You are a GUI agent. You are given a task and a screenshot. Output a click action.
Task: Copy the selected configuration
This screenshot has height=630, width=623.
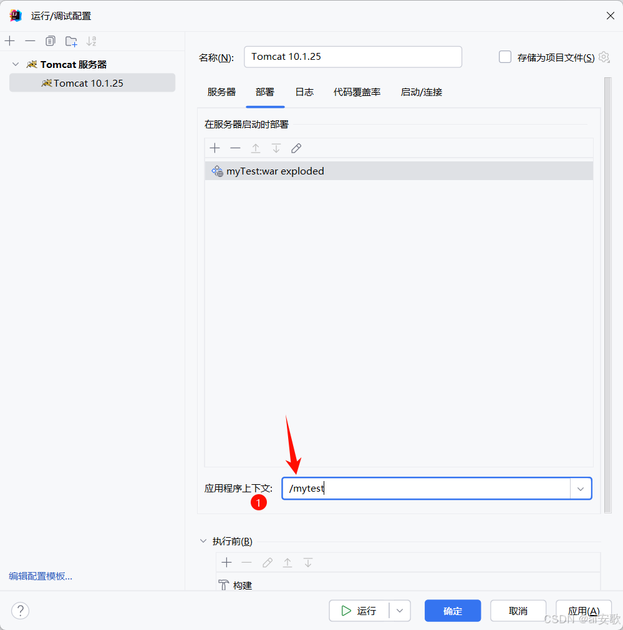tap(51, 41)
